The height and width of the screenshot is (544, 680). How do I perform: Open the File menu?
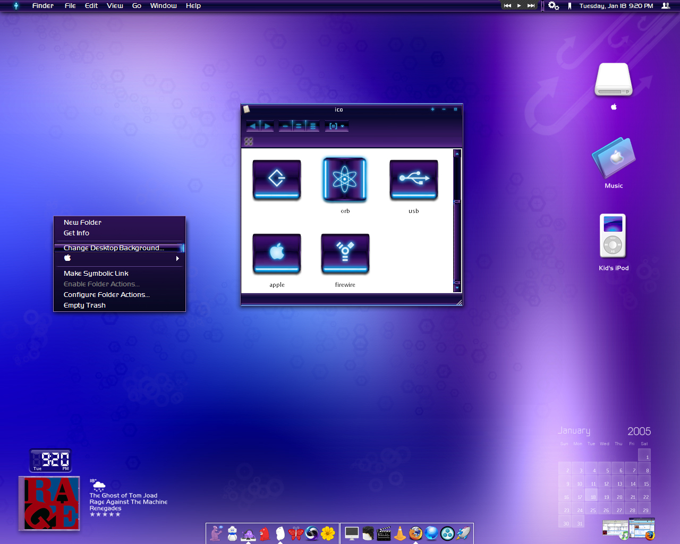pyautogui.click(x=70, y=5)
